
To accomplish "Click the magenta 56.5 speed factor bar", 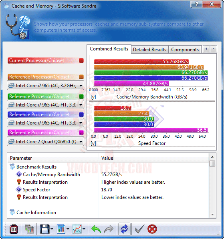I will click(151, 130).
